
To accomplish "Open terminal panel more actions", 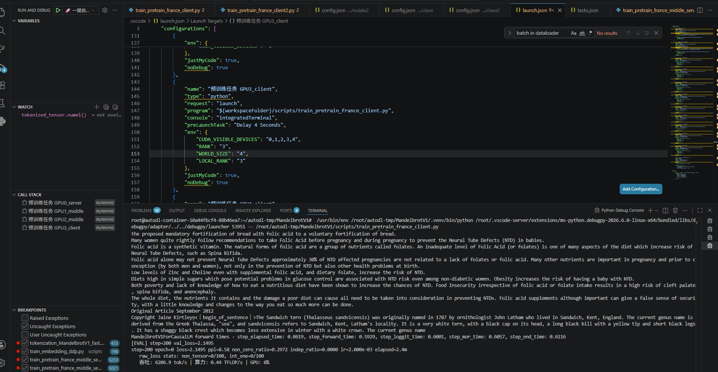I will 685,210.
